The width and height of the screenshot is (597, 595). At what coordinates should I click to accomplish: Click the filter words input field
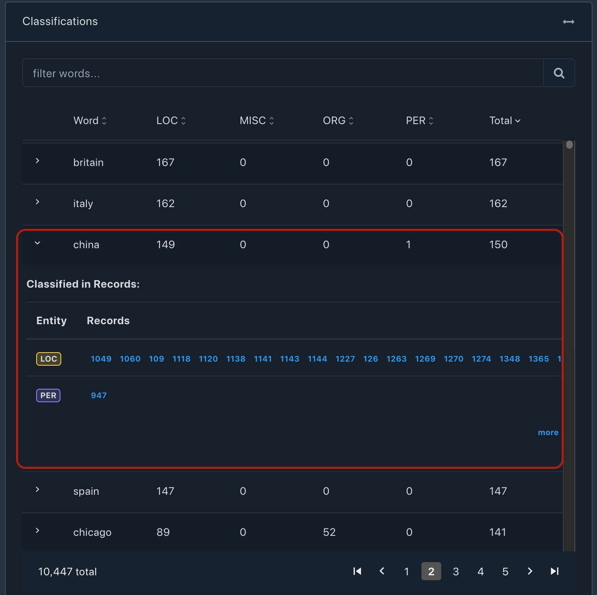(283, 73)
